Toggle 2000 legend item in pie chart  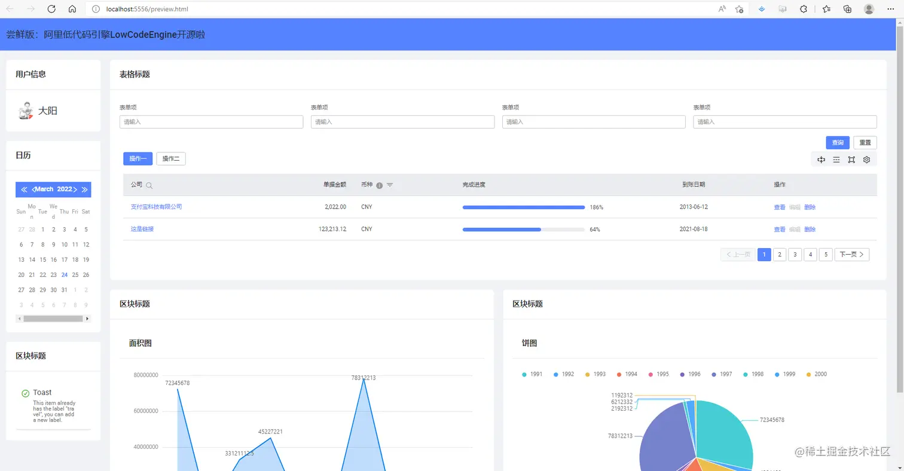[816, 374]
